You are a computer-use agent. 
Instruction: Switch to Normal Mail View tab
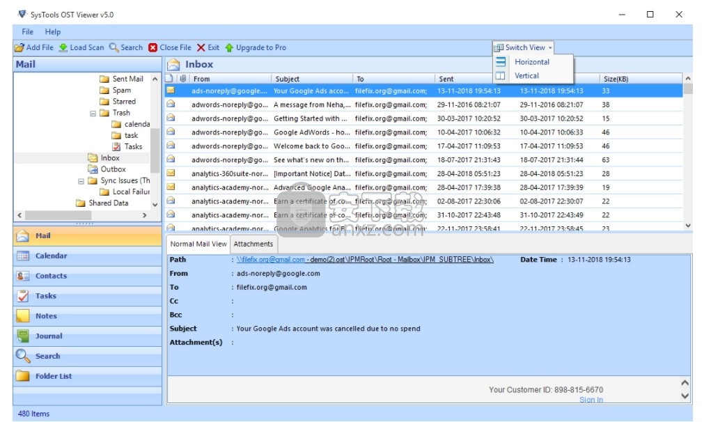(198, 244)
